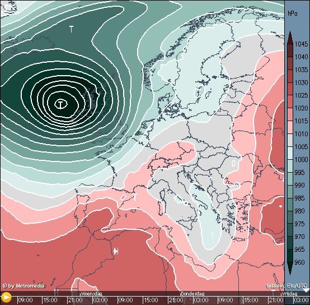The height and width of the screenshot is (305, 310).
Task: Click the high-pressure H marker over North Africa
Action: (x=116, y=252)
